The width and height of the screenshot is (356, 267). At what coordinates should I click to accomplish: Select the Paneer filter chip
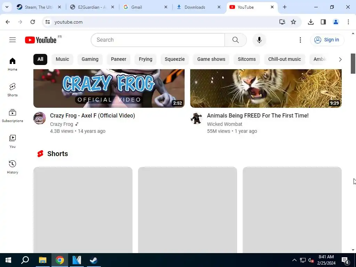coord(119,59)
